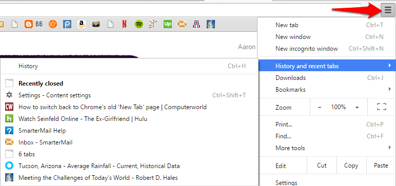Open the Netflix bookmark icon
The image size is (396, 186).
(124, 24)
